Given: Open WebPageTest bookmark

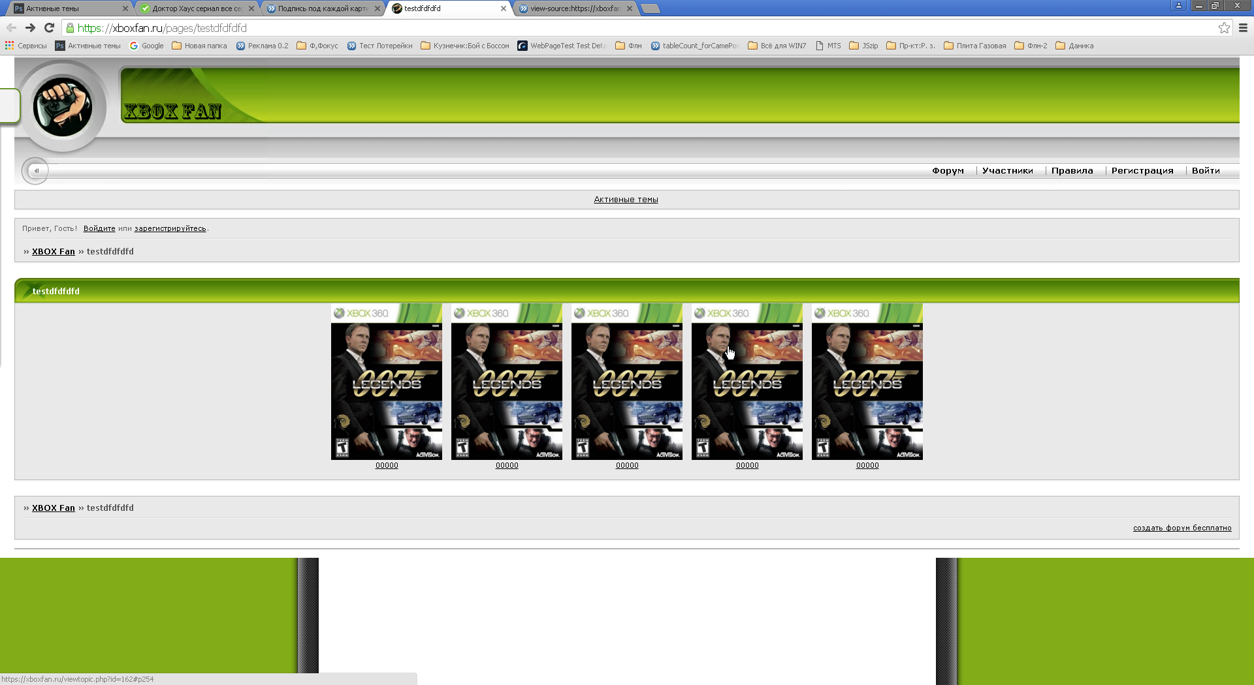Looking at the screenshot, I should [562, 46].
